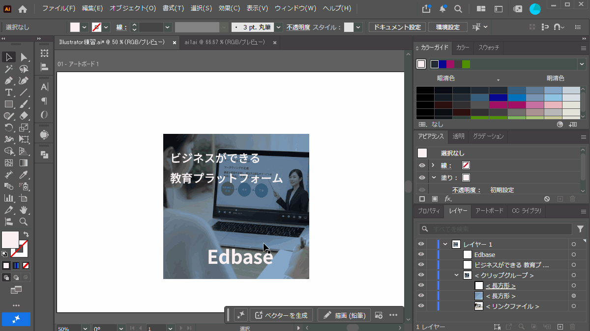This screenshot has height=331, width=590.
Task: Toggle 塗り visibility in Appearance panel
Action: (422, 178)
